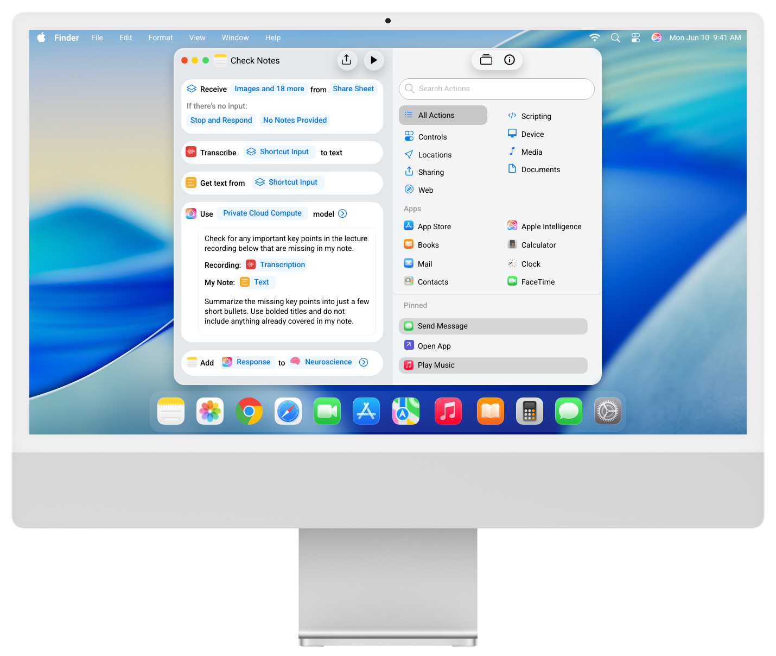Open the action library icon
Viewport: 776px width, 656px height.
coord(486,60)
